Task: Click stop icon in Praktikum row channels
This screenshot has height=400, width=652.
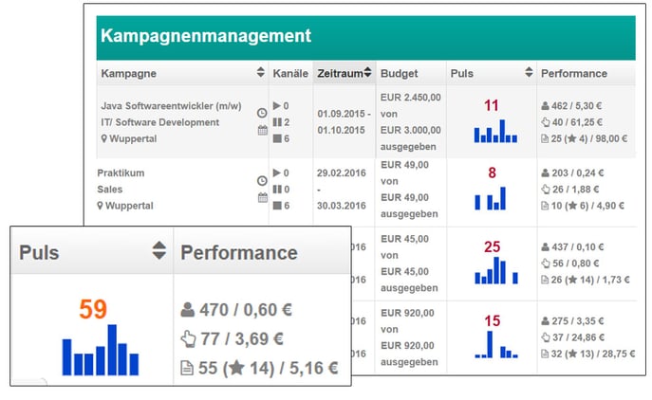Action: [277, 206]
